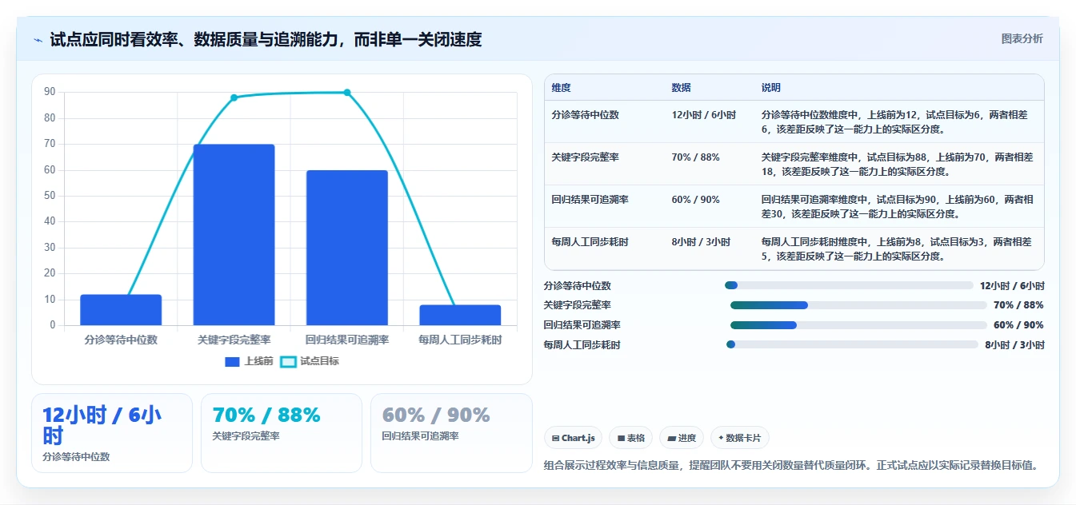The image size is (1076, 505).
Task: Toggle the 试点目标 legend swatch
Action: [x=288, y=361]
